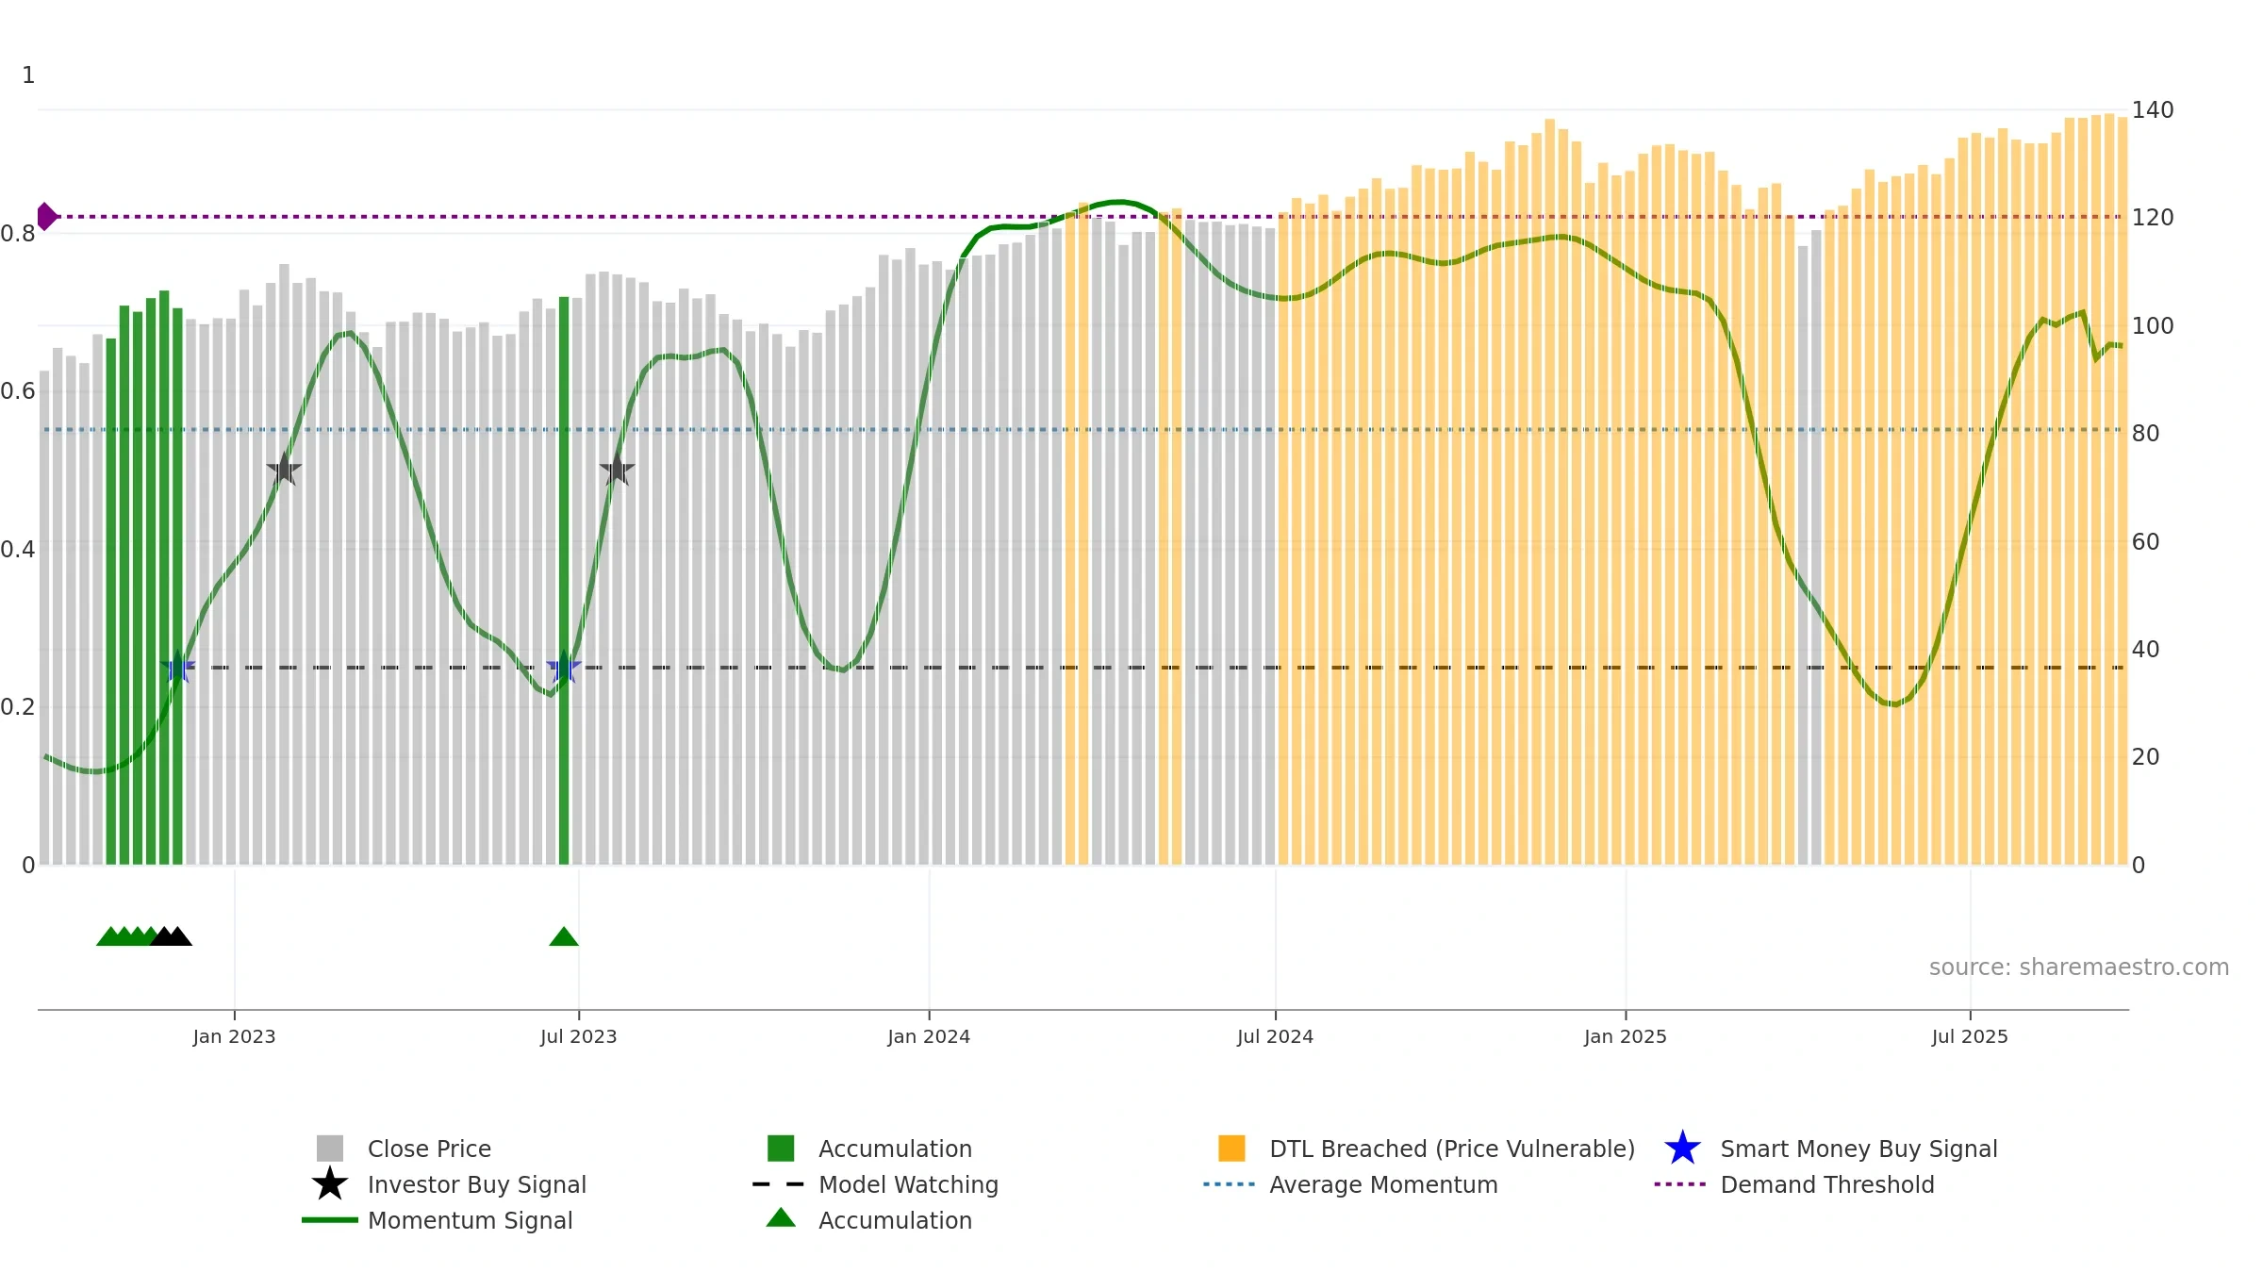Click the blue Smart Money Buy Signal star
Image resolution: width=2263 pixels, height=1273 pixels.
pyautogui.click(x=1682, y=1149)
